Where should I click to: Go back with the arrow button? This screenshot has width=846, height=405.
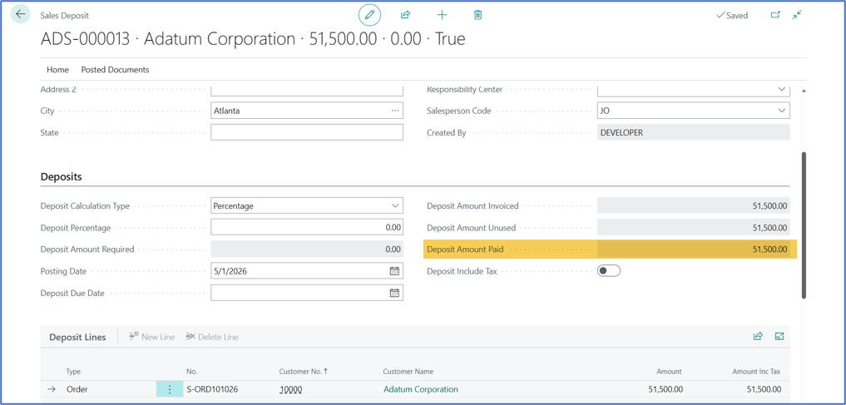pyautogui.click(x=21, y=15)
